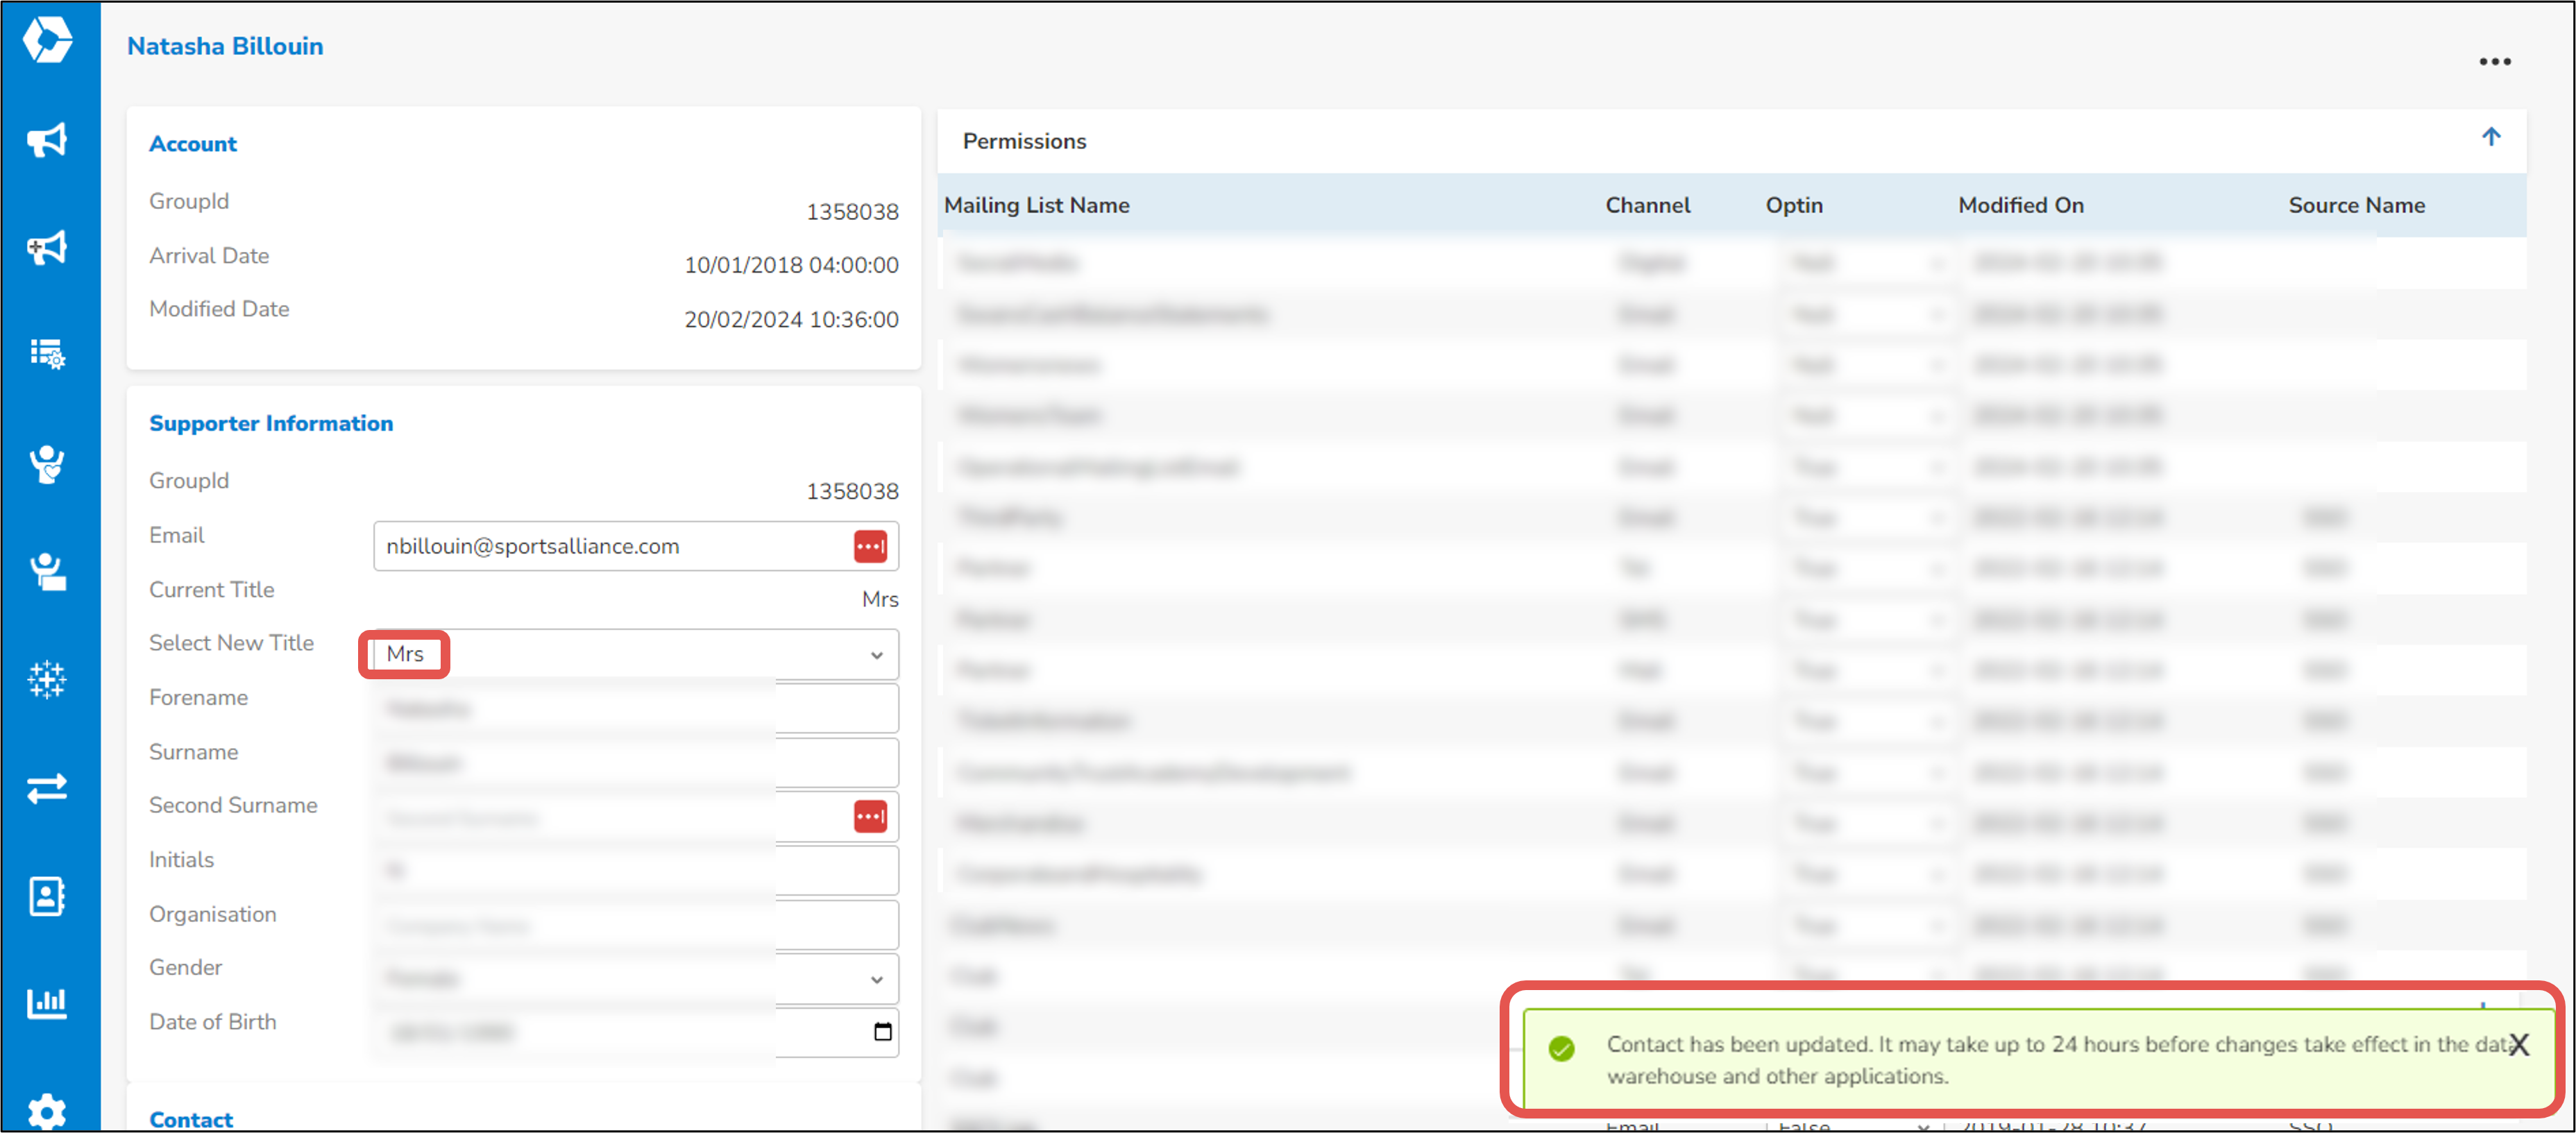Open the contact book sidebar icon

click(47, 896)
